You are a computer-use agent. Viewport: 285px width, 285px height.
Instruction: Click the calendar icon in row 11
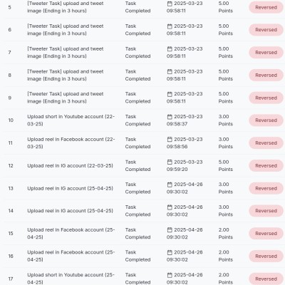click(170, 140)
